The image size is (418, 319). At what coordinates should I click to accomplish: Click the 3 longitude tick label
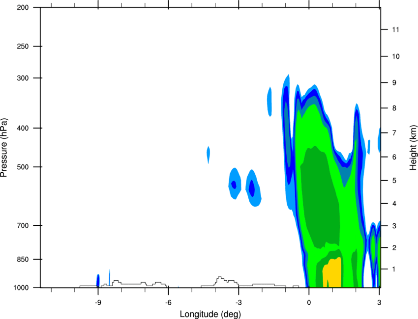pyautogui.click(x=379, y=303)
